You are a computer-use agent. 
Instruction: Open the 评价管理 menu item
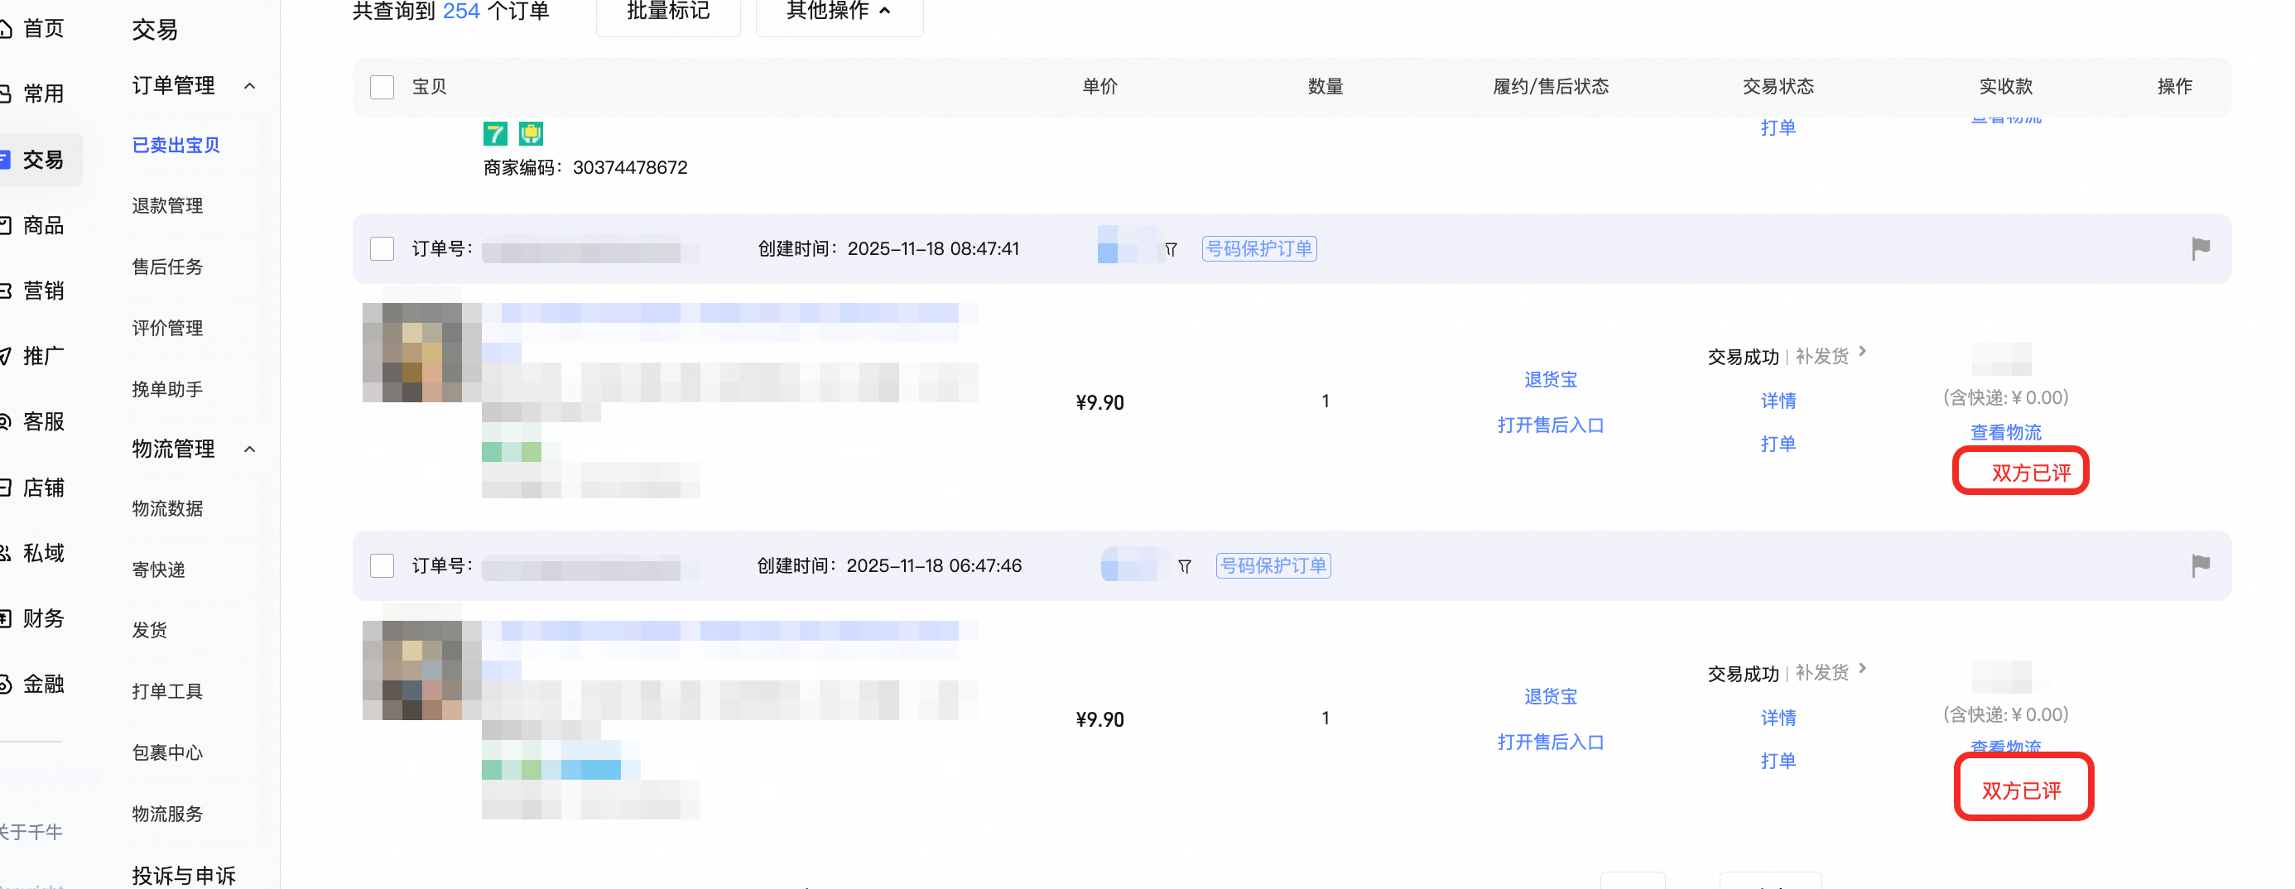tap(167, 328)
